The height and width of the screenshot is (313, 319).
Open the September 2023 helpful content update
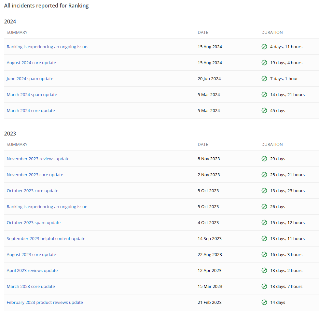point(46,239)
